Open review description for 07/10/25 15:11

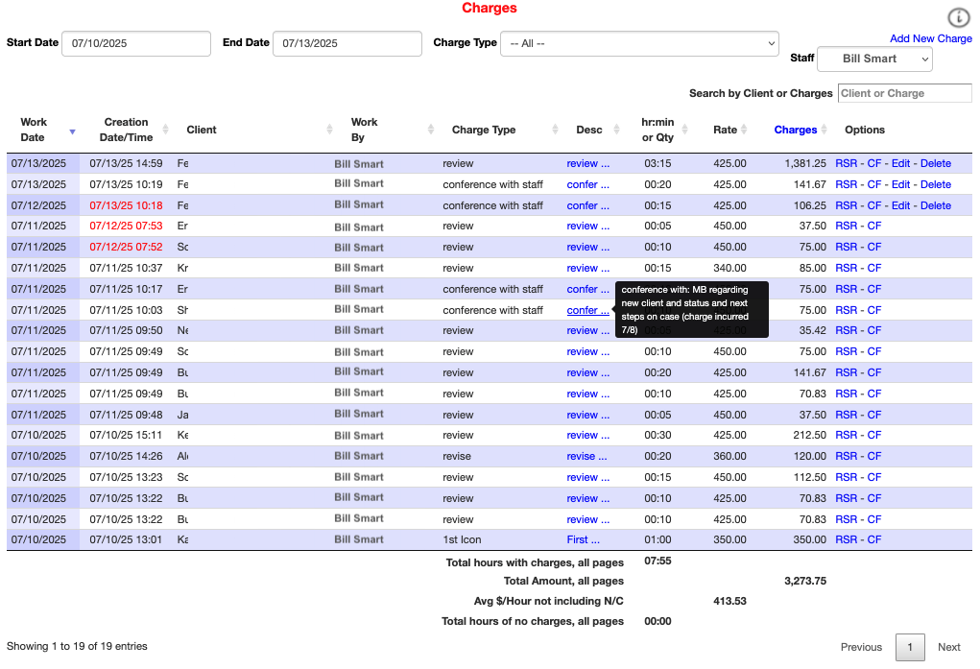point(587,435)
